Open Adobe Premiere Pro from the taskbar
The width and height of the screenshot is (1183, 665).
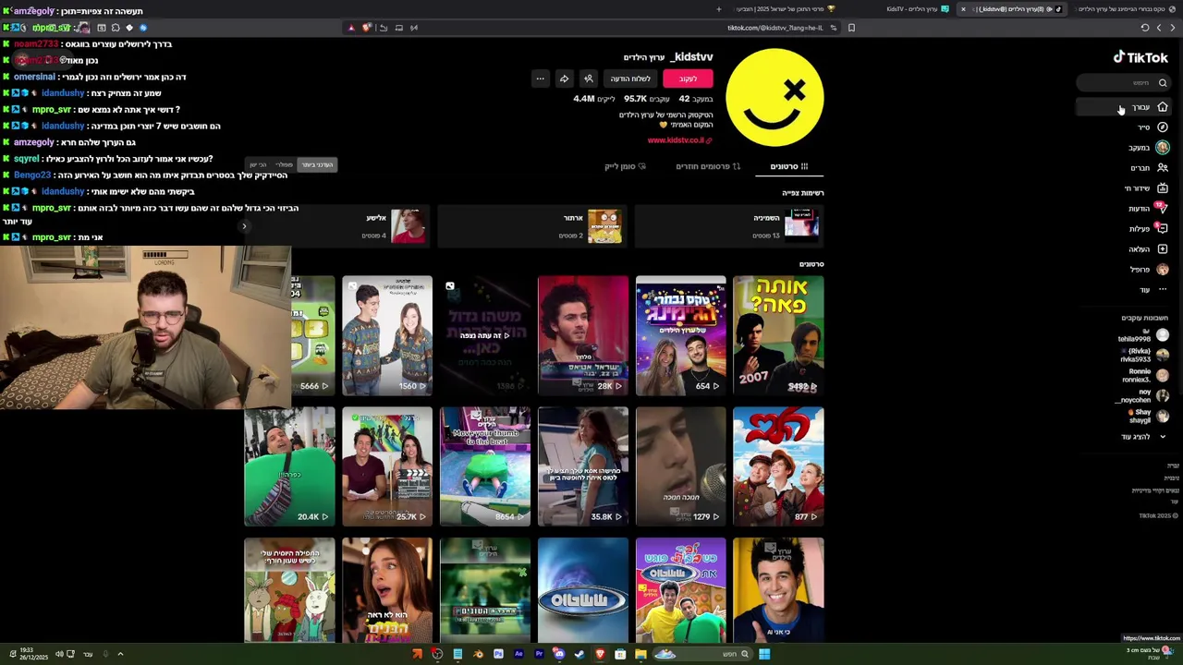click(x=539, y=654)
